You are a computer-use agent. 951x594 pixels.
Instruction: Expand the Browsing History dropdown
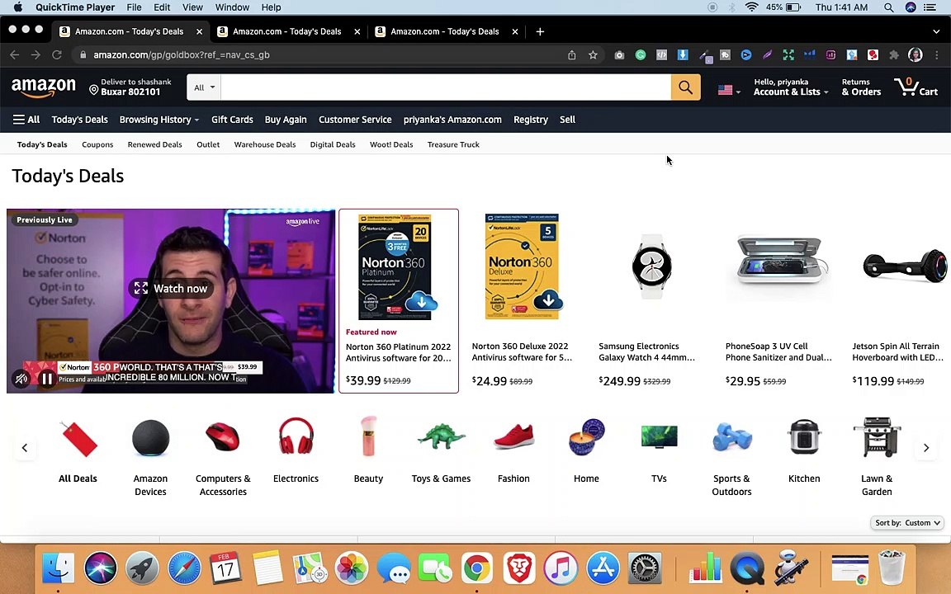(158, 120)
